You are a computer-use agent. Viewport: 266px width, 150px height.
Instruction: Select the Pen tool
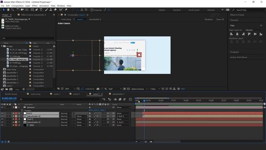37,10
